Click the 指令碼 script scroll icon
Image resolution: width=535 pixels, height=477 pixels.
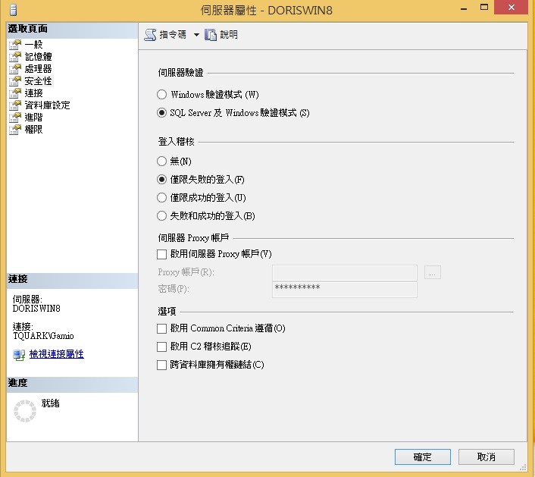pos(150,35)
